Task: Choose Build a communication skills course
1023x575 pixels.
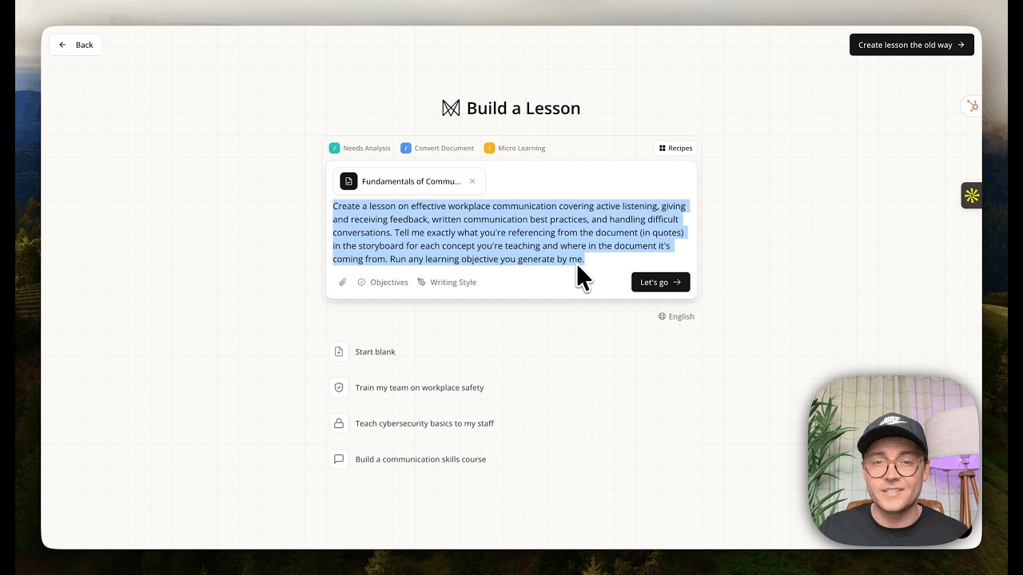Action: [x=408, y=459]
